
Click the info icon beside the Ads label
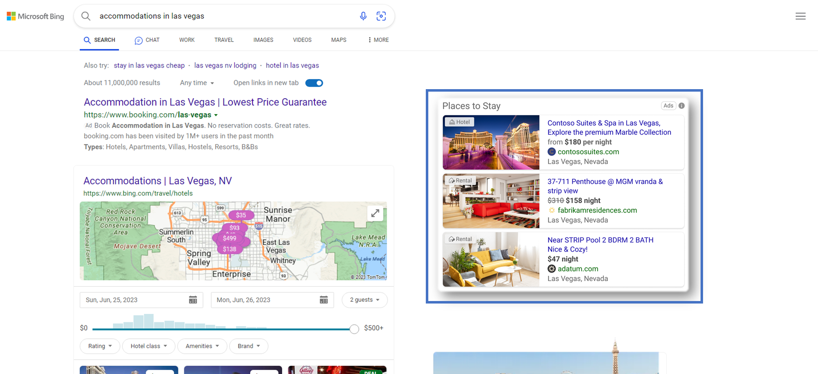(x=681, y=106)
